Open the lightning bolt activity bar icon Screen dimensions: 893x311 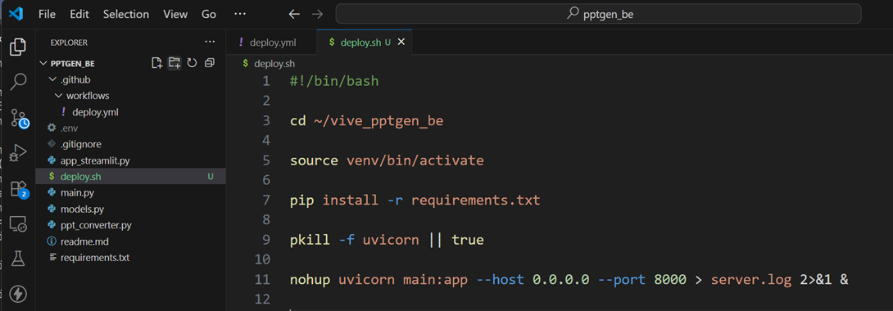click(18, 294)
